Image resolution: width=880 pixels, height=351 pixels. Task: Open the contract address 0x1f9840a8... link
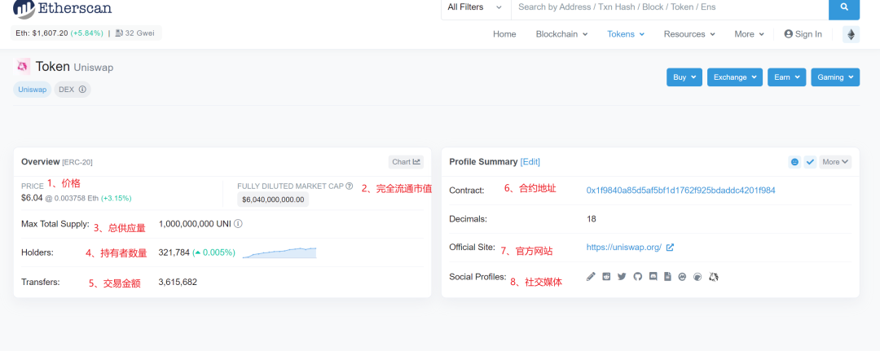point(680,191)
